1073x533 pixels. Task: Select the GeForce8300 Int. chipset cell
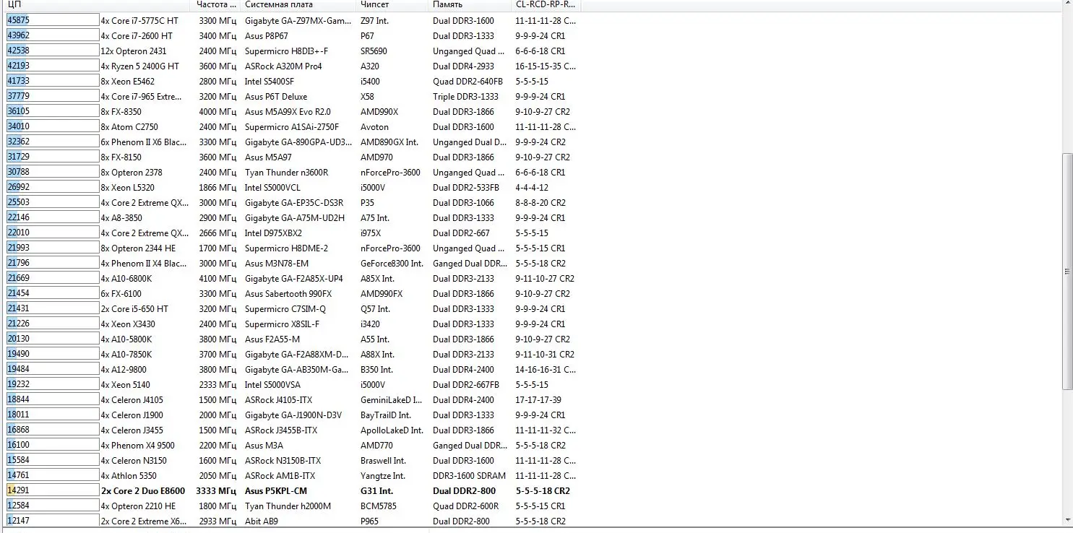point(392,264)
